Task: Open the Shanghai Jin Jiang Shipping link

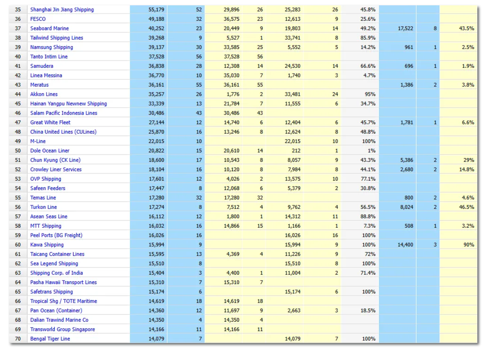Action: pos(62,9)
